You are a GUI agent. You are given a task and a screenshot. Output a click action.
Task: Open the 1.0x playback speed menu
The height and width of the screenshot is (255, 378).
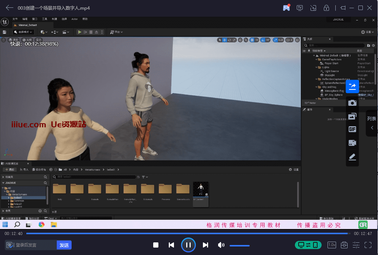[332, 245]
